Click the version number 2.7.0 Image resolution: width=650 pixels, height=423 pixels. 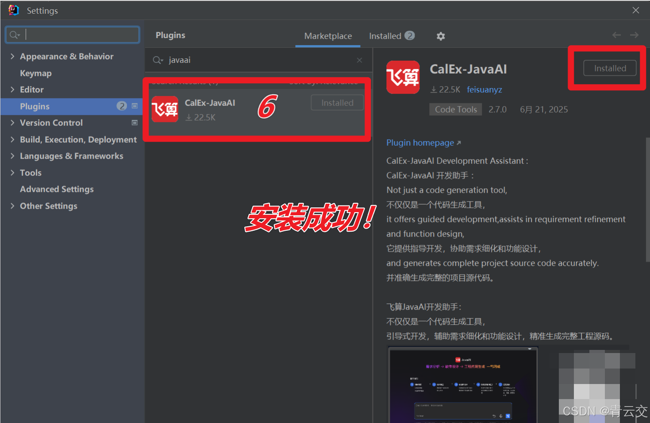497,109
